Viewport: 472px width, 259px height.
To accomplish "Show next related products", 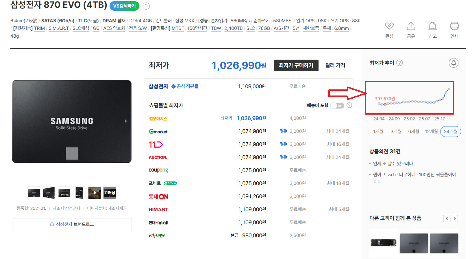I will 455,218.
